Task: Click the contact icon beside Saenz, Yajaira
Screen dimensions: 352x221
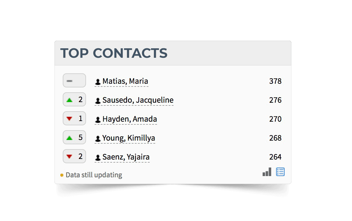Action: point(97,157)
